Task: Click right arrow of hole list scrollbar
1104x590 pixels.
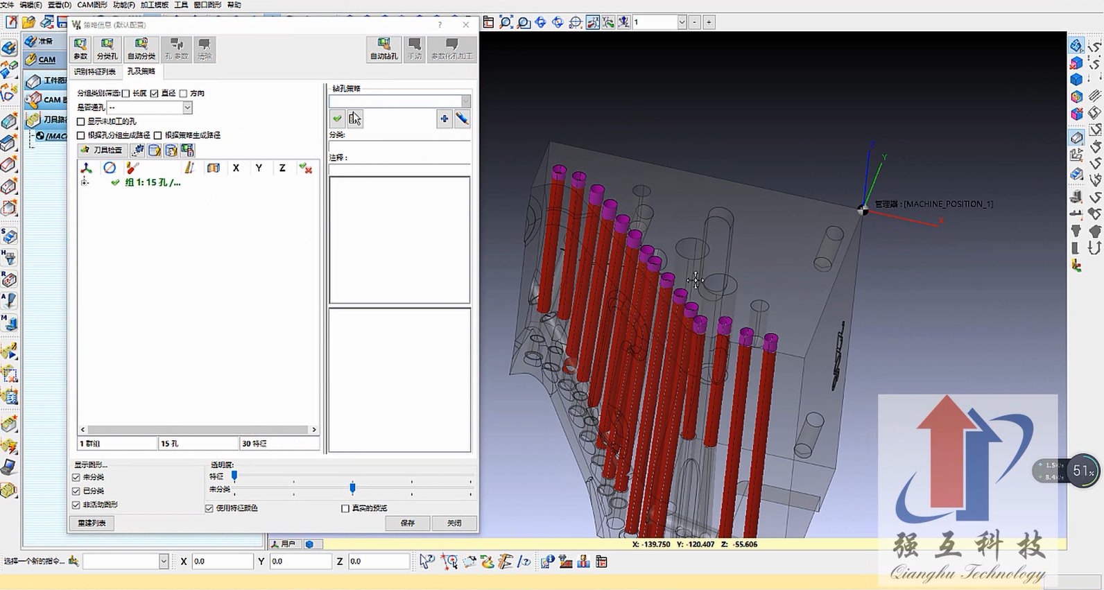Action: 314,430
